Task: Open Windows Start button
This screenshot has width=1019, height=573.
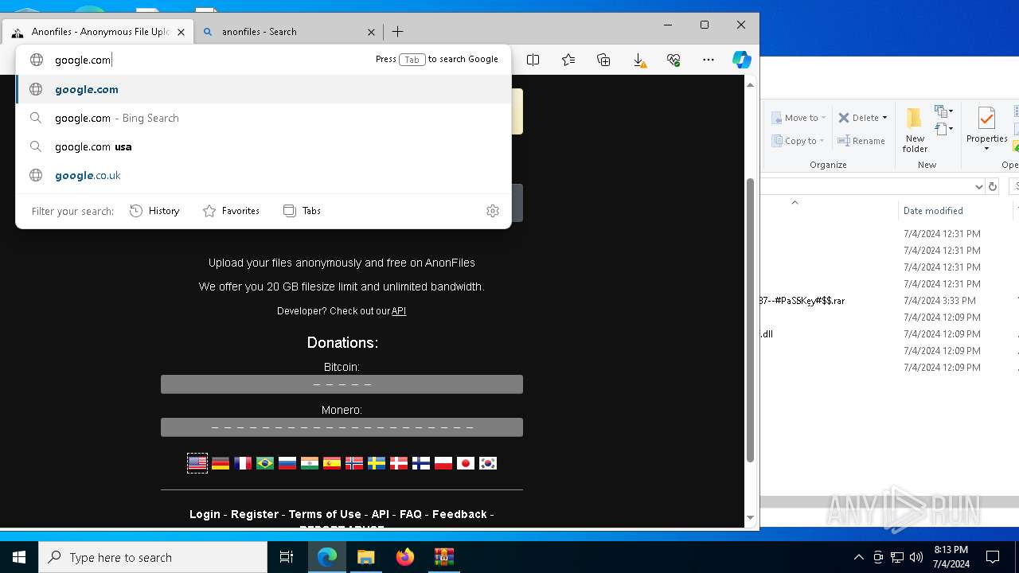Action: (19, 557)
